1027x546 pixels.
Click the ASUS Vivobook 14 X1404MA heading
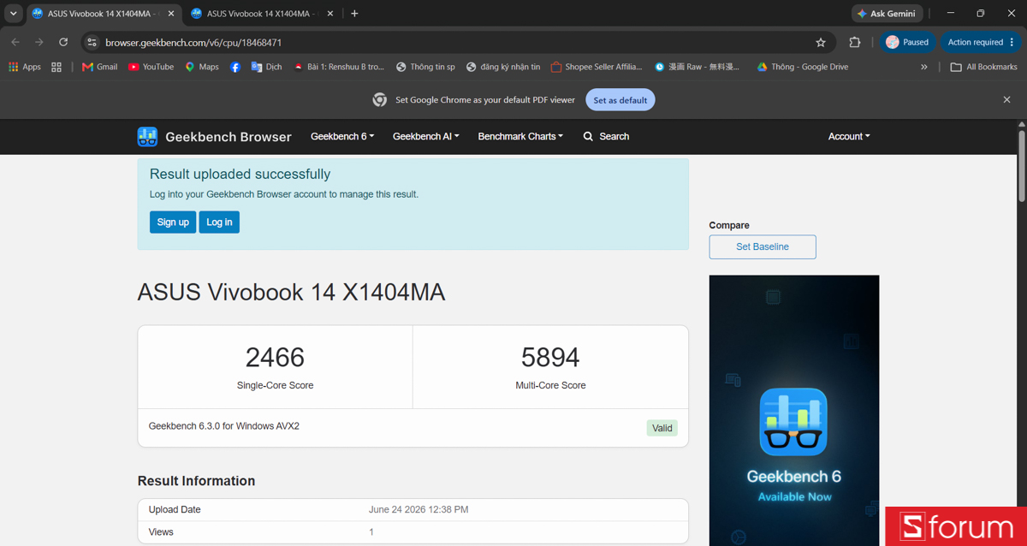(291, 293)
